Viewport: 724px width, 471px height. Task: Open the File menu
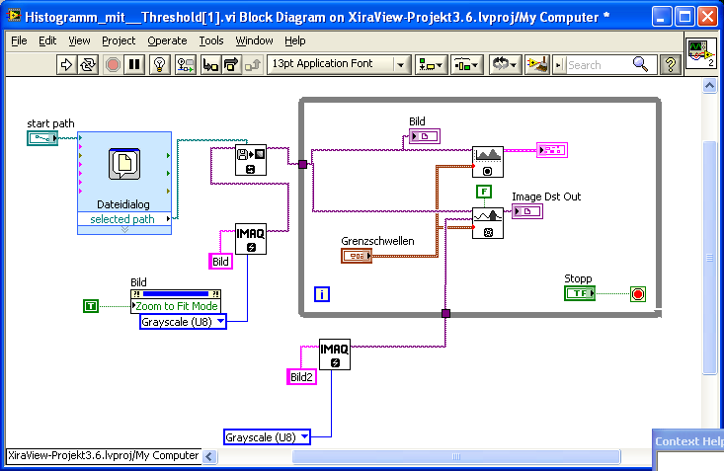coord(19,41)
